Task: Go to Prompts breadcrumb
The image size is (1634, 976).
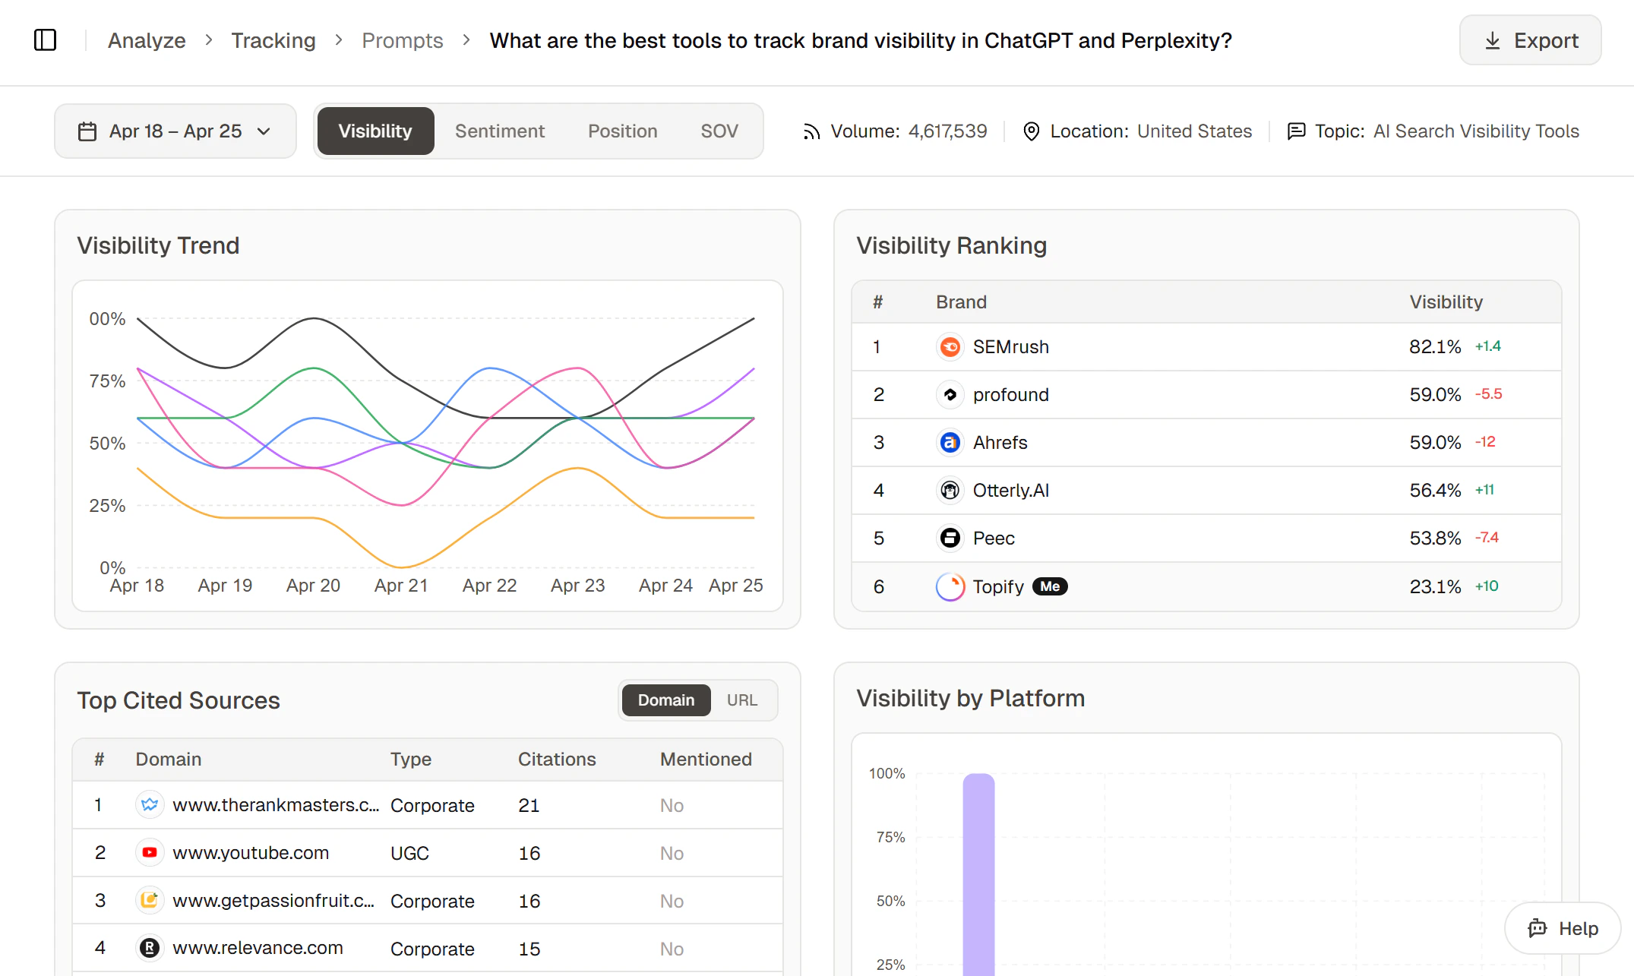Action: 403,40
